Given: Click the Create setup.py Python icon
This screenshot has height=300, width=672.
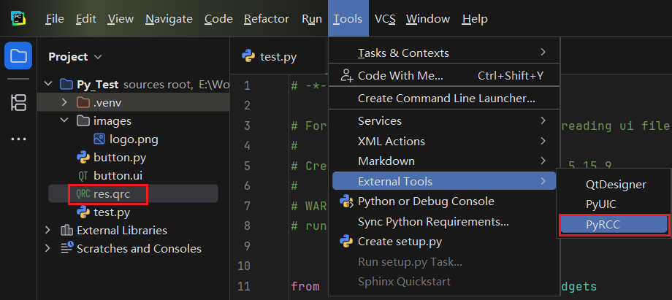Looking at the screenshot, I should pyautogui.click(x=345, y=242).
